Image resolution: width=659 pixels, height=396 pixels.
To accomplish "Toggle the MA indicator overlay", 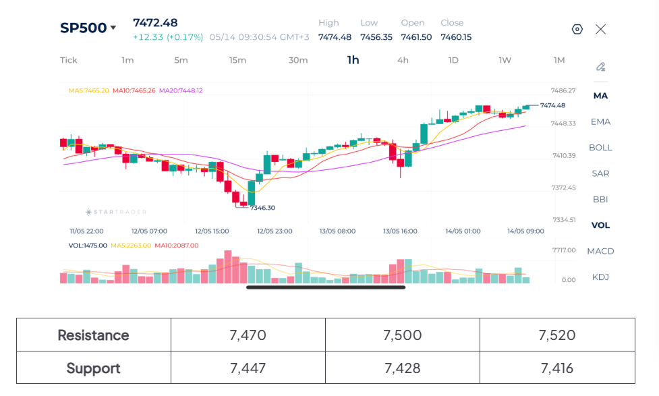I will coord(600,96).
